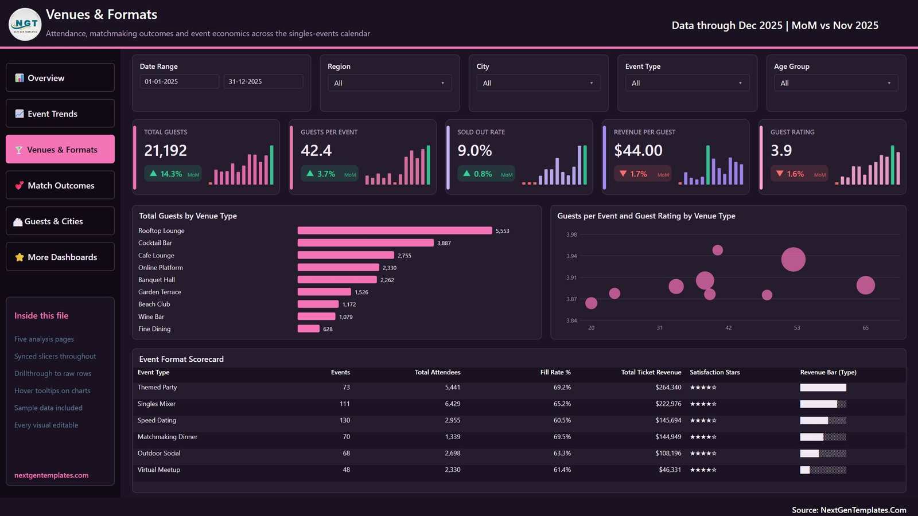918x516 pixels.
Task: Click the green up arrow in Total Guests card
Action: point(153,173)
